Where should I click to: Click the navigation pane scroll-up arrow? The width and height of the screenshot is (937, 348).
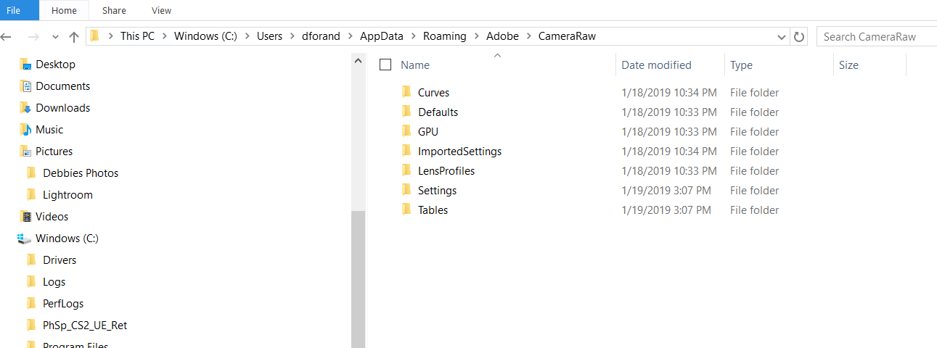pyautogui.click(x=358, y=62)
